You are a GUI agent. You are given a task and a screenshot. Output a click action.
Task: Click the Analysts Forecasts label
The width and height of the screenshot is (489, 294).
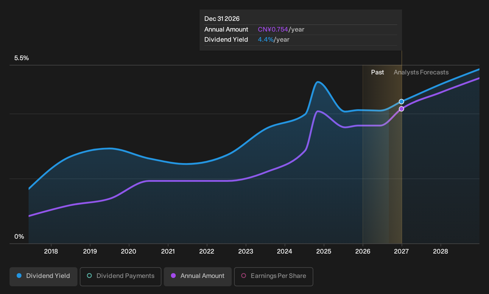coord(421,72)
